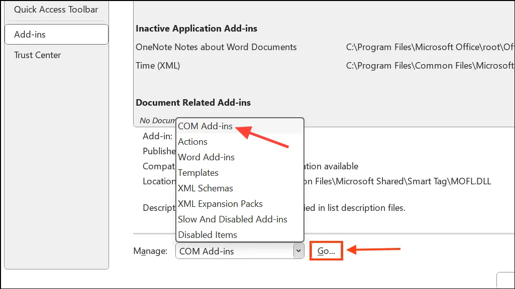Switch to the Trust Center category

pos(38,55)
